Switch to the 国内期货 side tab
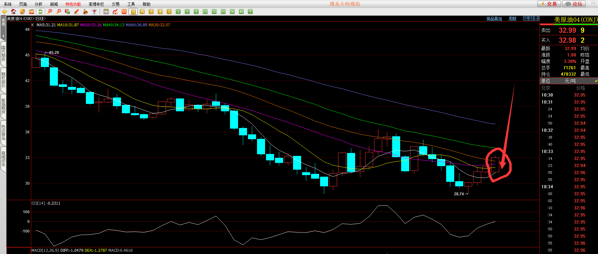The height and width of the screenshot is (254, 598). coord(3,54)
